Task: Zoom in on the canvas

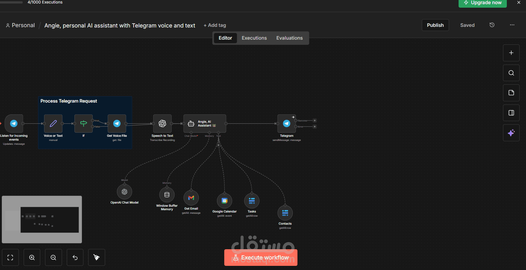Action: click(x=32, y=258)
